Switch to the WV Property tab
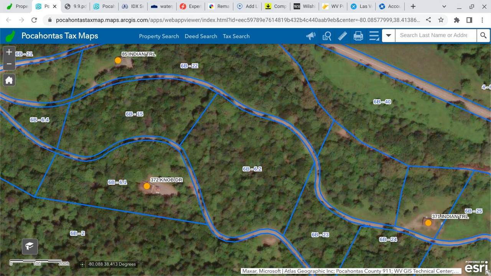 click(333, 7)
